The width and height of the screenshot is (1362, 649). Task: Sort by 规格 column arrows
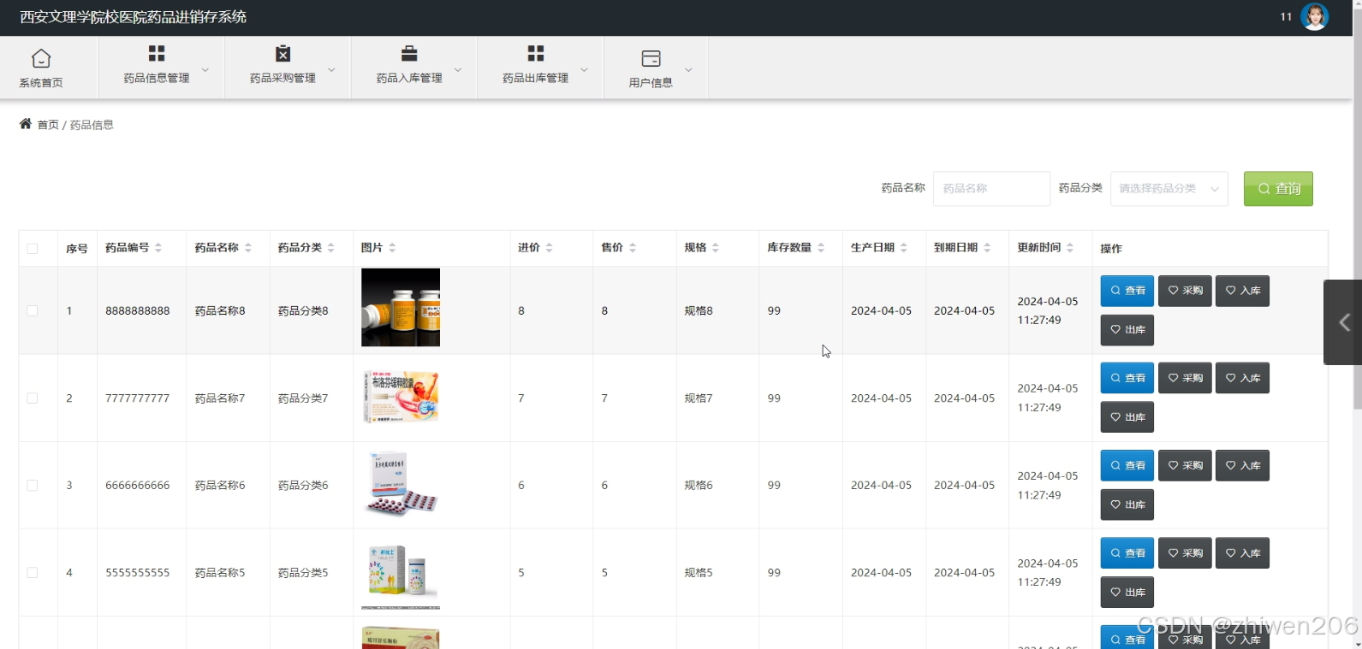pyautogui.click(x=716, y=248)
